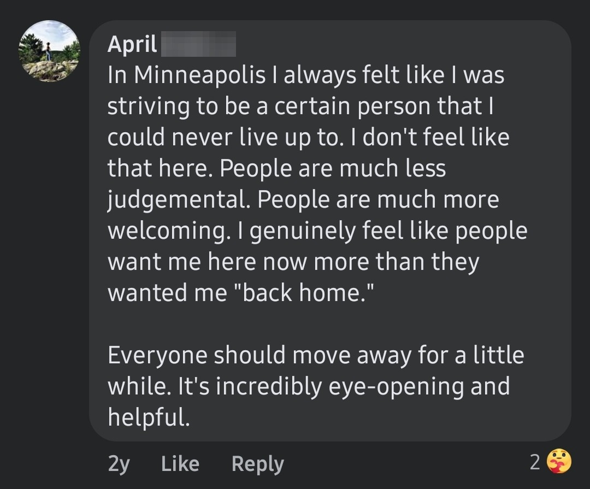Click the commenter name April
Screen dimensions: 590x489
click(x=132, y=44)
